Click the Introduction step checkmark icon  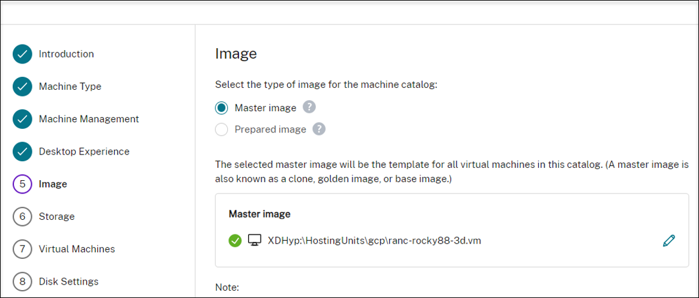[22, 54]
